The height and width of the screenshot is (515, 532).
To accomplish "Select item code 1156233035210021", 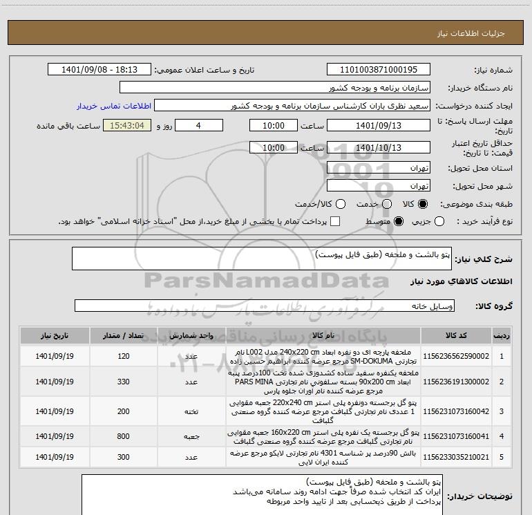I will (456, 458).
